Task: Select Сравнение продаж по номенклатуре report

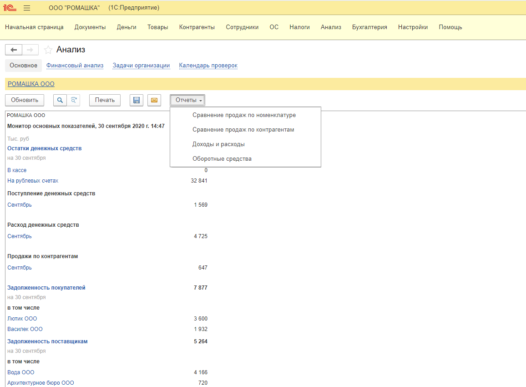Action: [244, 115]
